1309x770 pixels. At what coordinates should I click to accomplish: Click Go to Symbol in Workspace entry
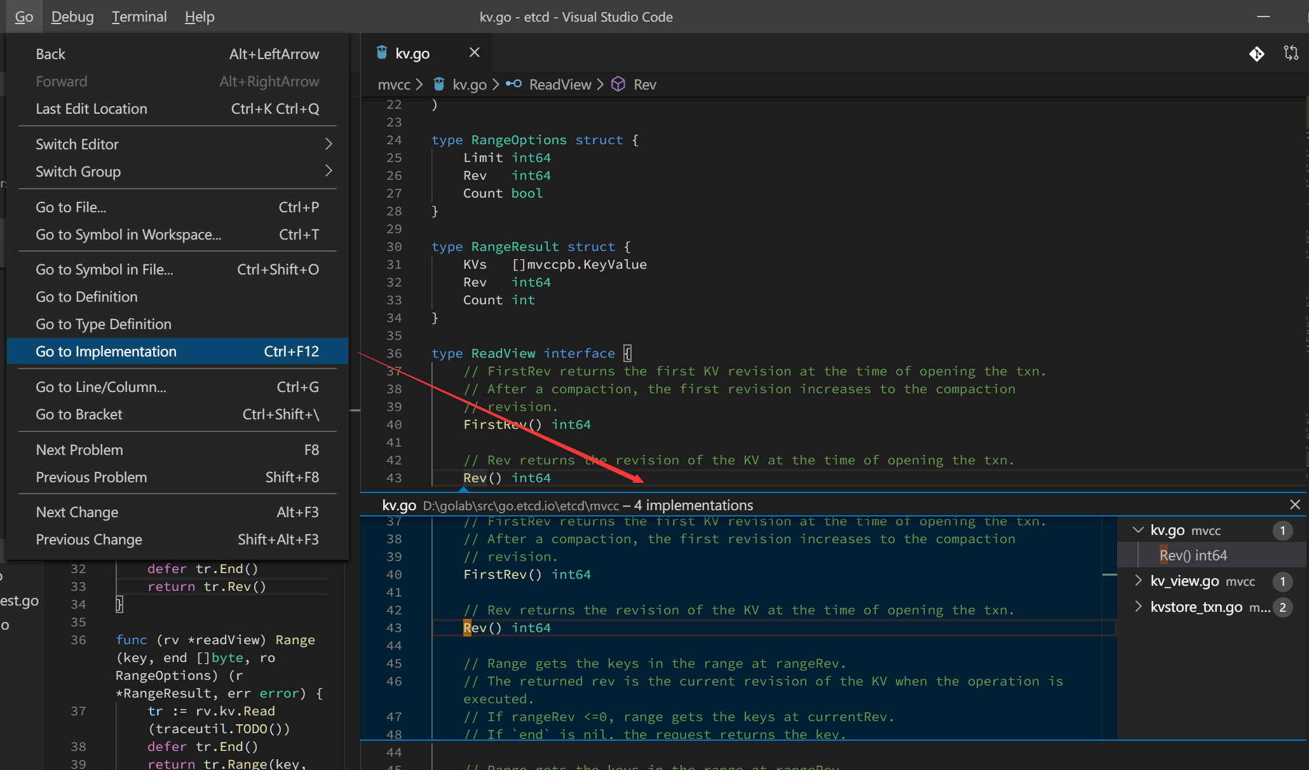[x=128, y=234]
